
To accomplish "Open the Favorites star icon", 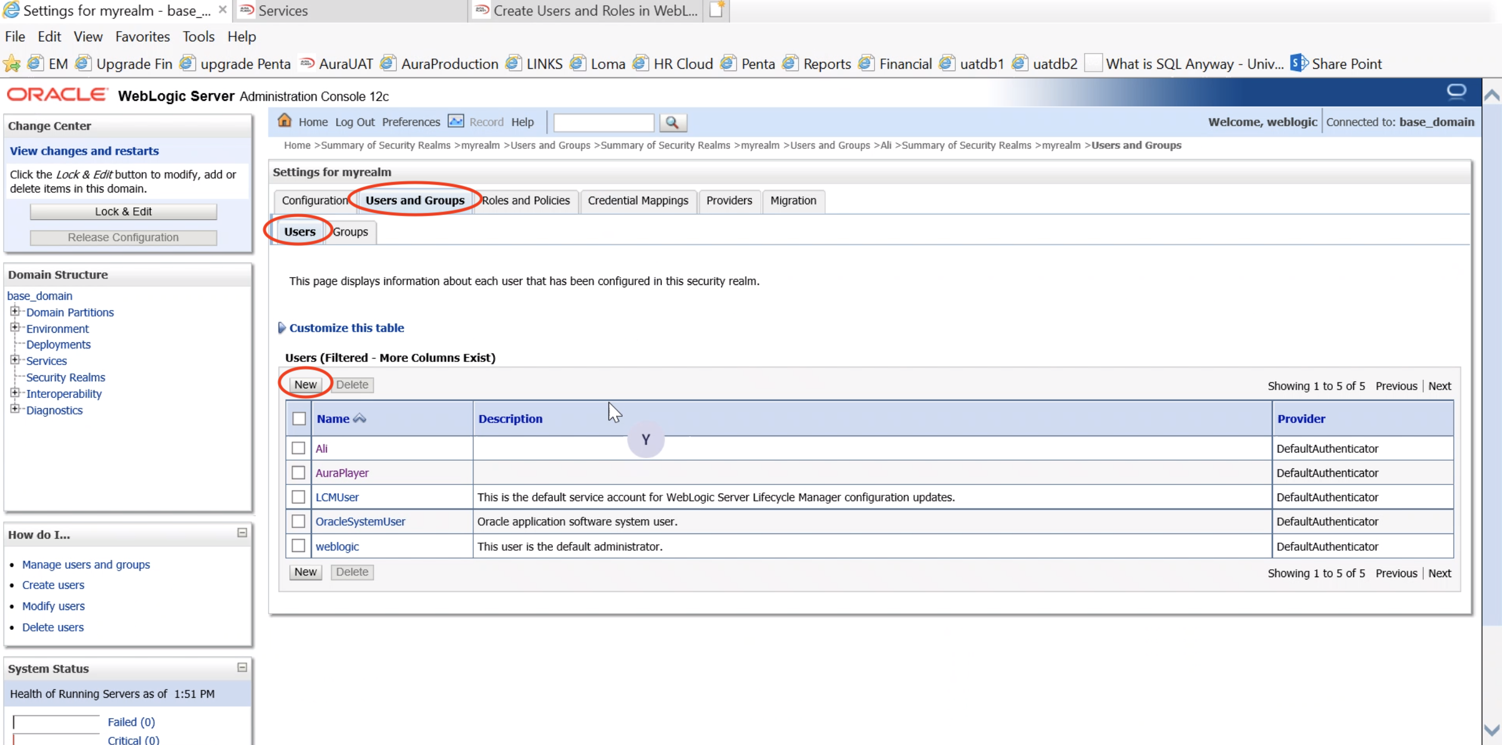I will pos(12,63).
